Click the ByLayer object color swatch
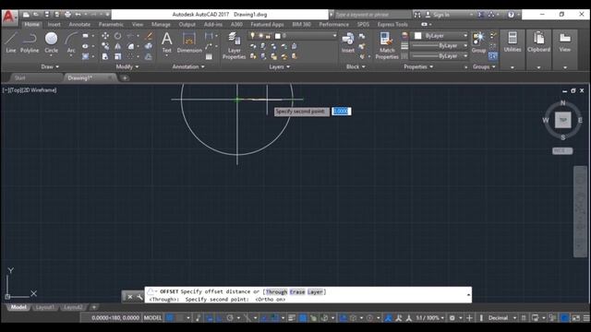The height and width of the screenshot is (332, 591). [x=418, y=36]
